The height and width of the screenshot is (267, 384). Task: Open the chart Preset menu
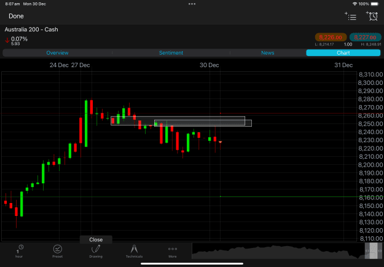pyautogui.click(x=57, y=251)
